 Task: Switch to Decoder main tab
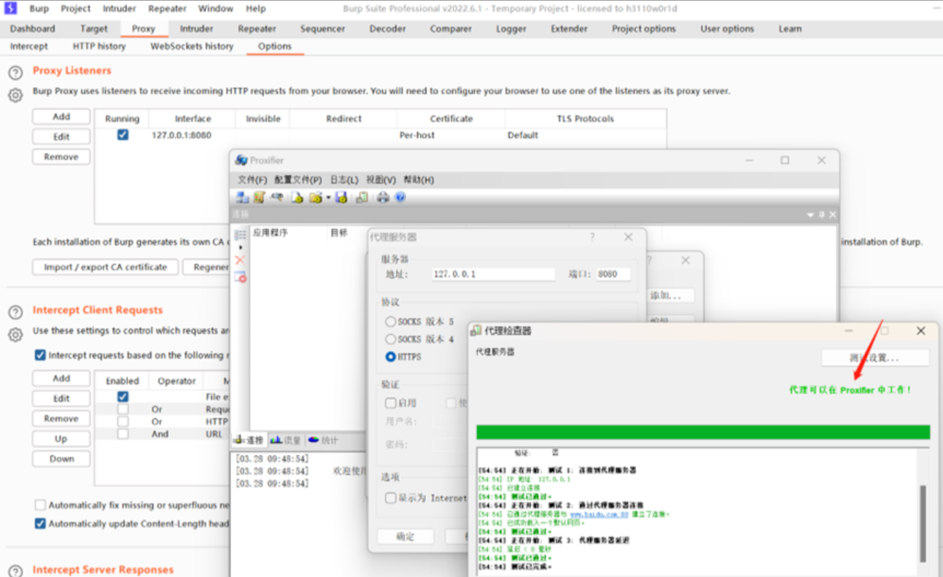tap(387, 28)
